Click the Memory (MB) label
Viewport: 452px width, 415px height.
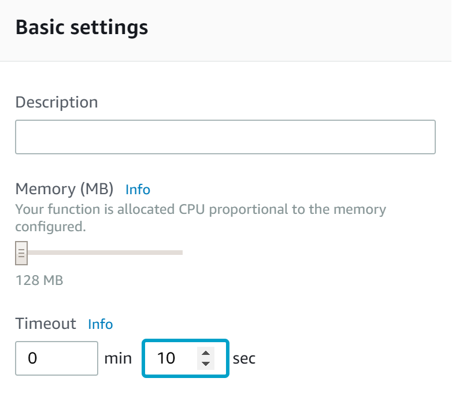[64, 189]
